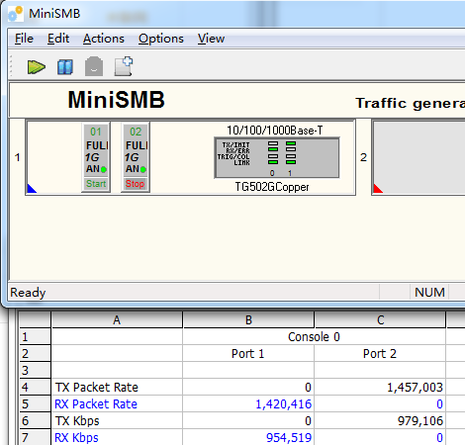Click the TX/INIT LED of port 0

pyautogui.click(x=273, y=143)
